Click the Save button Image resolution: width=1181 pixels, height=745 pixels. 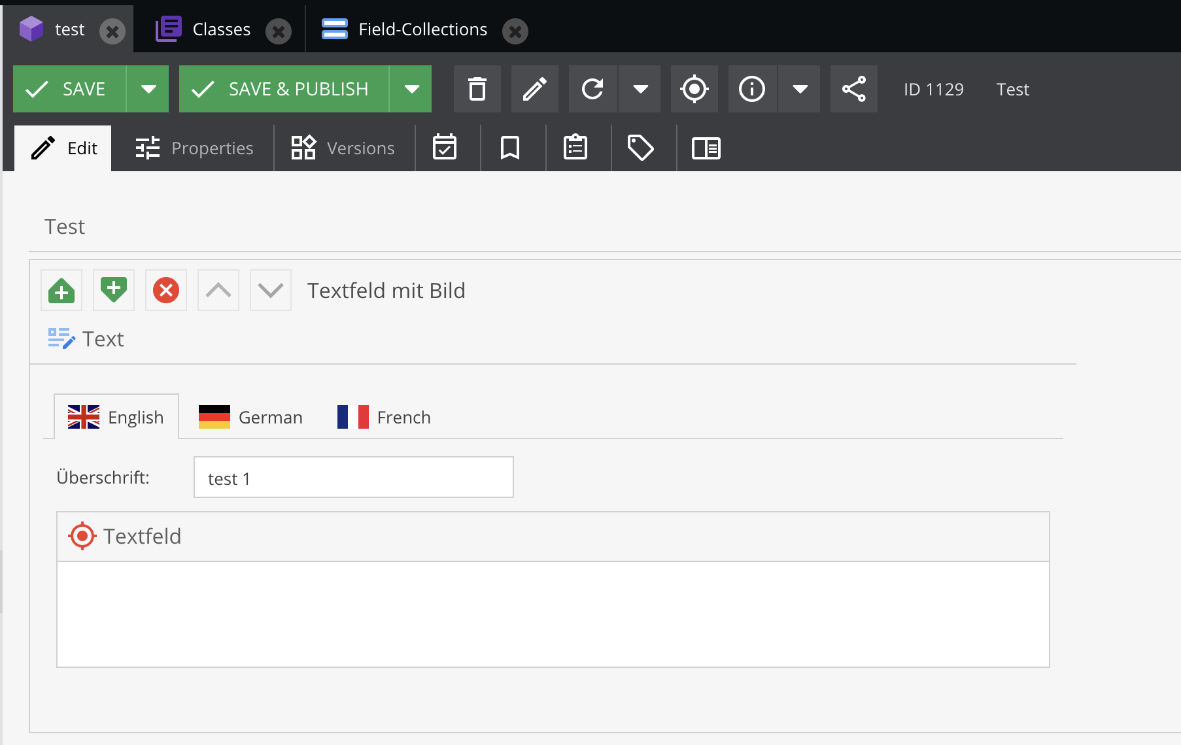pyautogui.click(x=69, y=89)
